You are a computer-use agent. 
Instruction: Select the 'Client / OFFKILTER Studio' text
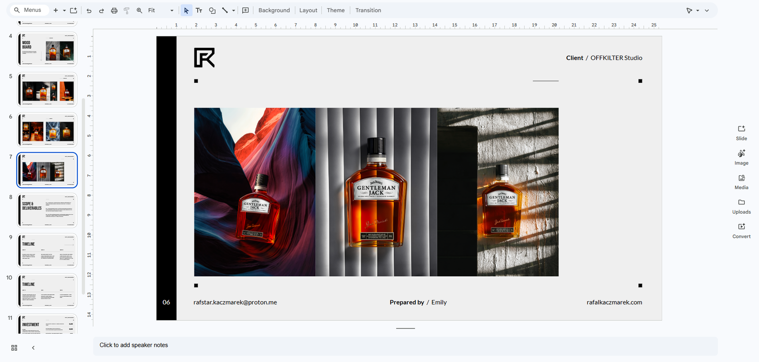tap(604, 58)
